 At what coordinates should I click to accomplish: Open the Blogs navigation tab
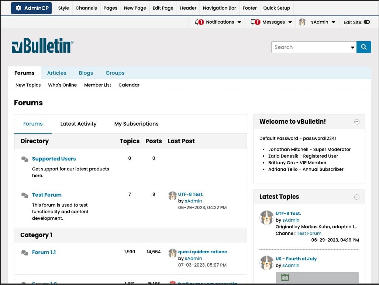(86, 73)
